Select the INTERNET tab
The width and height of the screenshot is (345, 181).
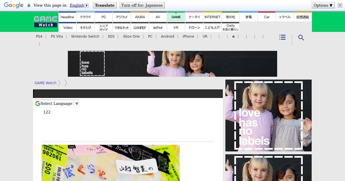212,17
